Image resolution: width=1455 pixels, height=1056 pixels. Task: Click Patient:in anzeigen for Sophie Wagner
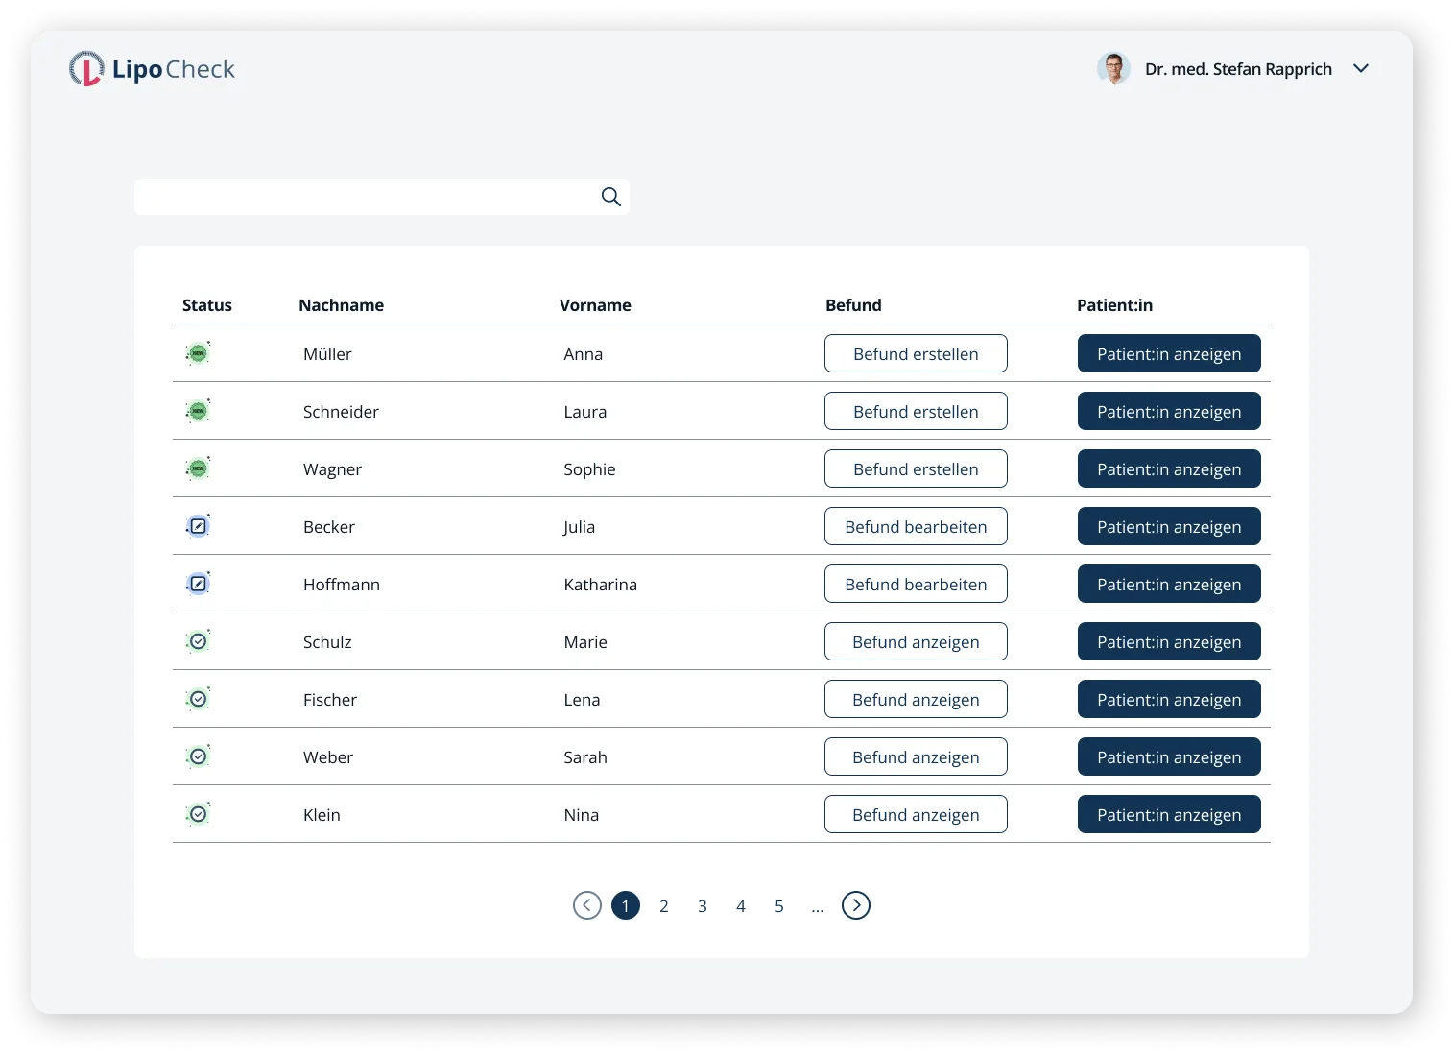(x=1168, y=468)
